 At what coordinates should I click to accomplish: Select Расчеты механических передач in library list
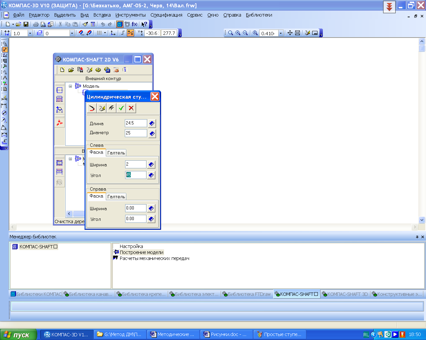click(x=154, y=258)
